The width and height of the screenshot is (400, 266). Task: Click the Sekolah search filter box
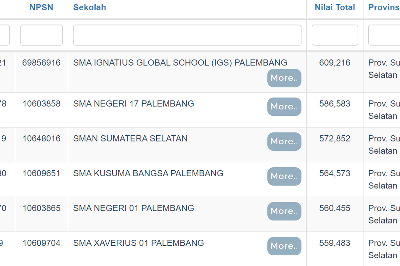tap(187, 35)
